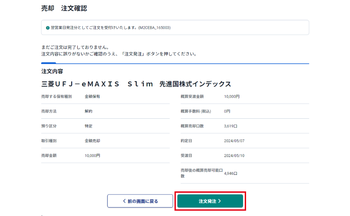Click the fund name eMAXIS Slim 先進国株式インデックス

tap(136, 84)
